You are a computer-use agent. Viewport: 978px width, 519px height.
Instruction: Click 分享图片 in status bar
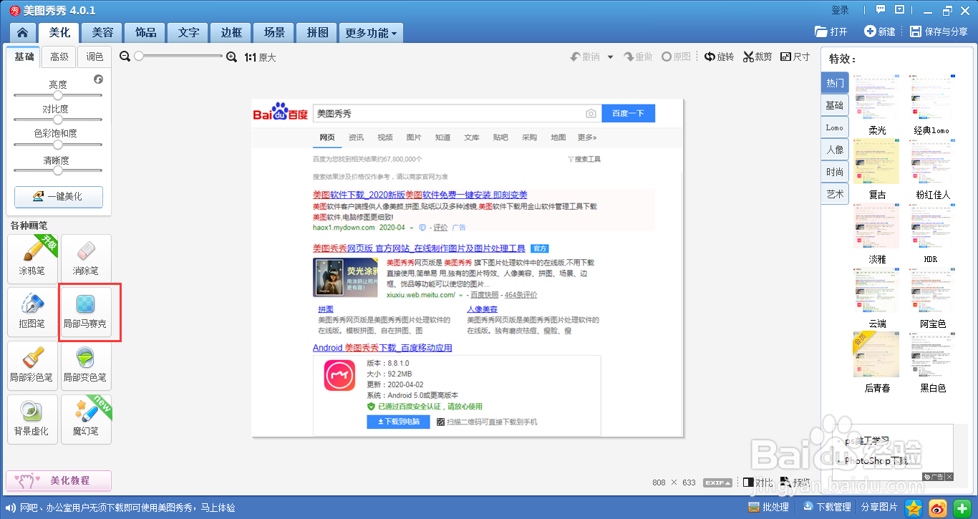[878, 507]
